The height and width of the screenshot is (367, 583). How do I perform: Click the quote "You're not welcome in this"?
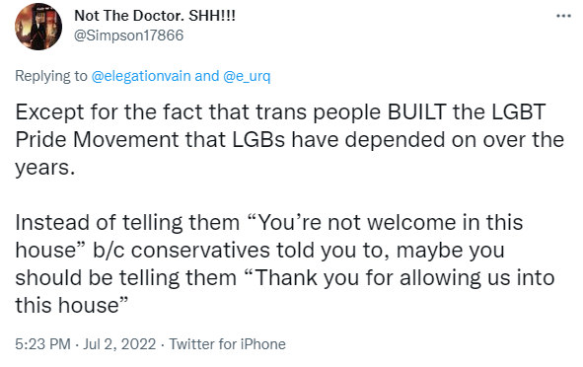tap(385, 223)
